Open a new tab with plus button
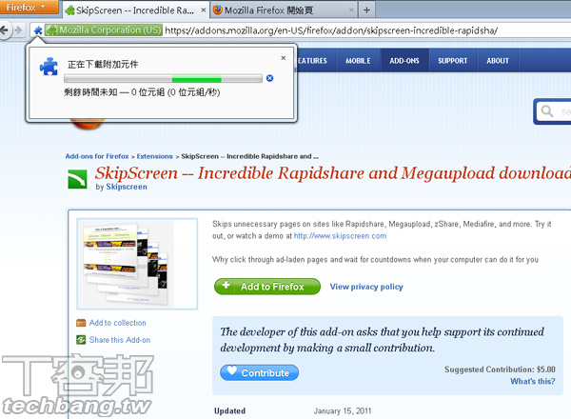This screenshot has width=571, height=419. click(x=367, y=10)
